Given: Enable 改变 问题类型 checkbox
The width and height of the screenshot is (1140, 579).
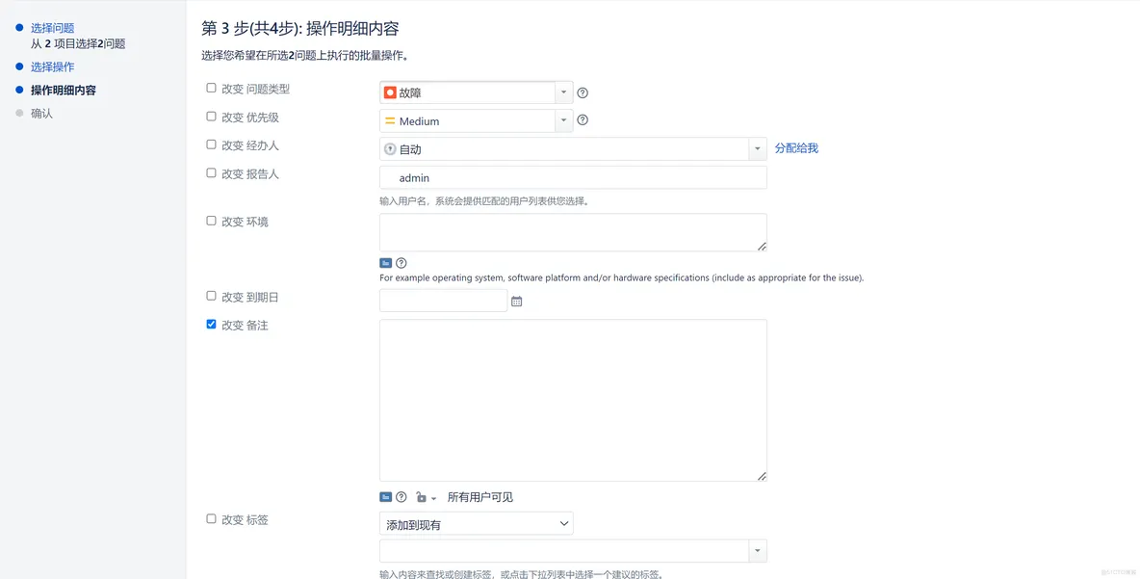Looking at the screenshot, I should coord(211,88).
